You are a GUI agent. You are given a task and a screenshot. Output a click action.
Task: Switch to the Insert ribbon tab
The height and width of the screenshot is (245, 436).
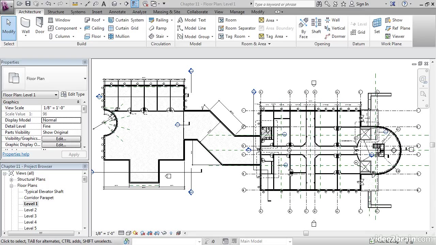[97, 12]
